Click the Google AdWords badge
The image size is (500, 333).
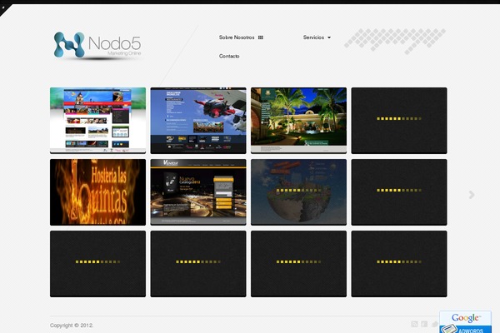[x=466, y=322]
